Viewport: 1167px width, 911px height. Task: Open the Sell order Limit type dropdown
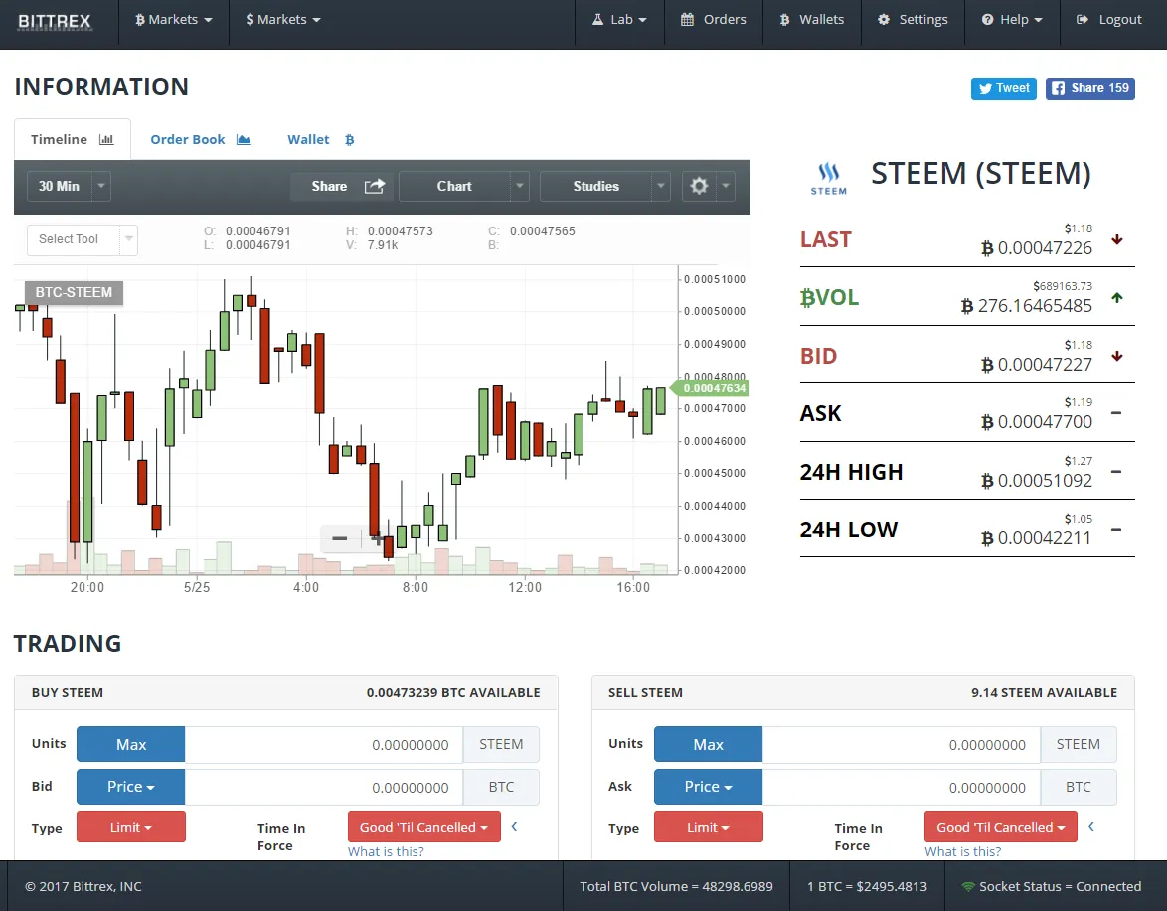pos(708,827)
